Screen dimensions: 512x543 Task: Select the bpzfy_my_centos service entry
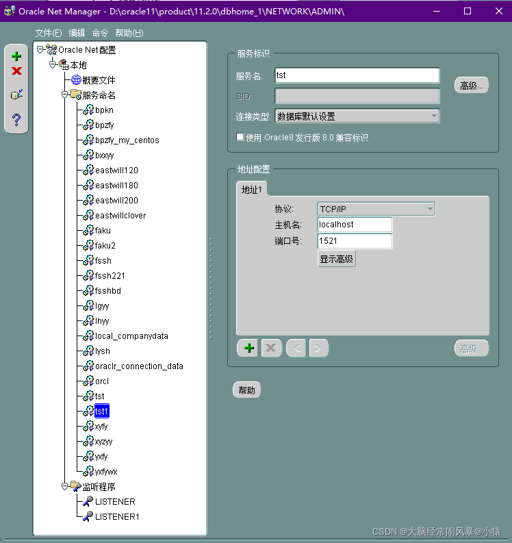(x=127, y=140)
